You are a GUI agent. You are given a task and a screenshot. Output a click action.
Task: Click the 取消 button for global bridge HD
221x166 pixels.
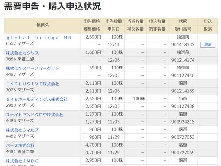pos(208,45)
